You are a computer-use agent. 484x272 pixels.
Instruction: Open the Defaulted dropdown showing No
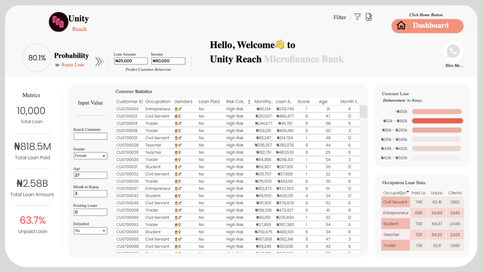(90, 230)
